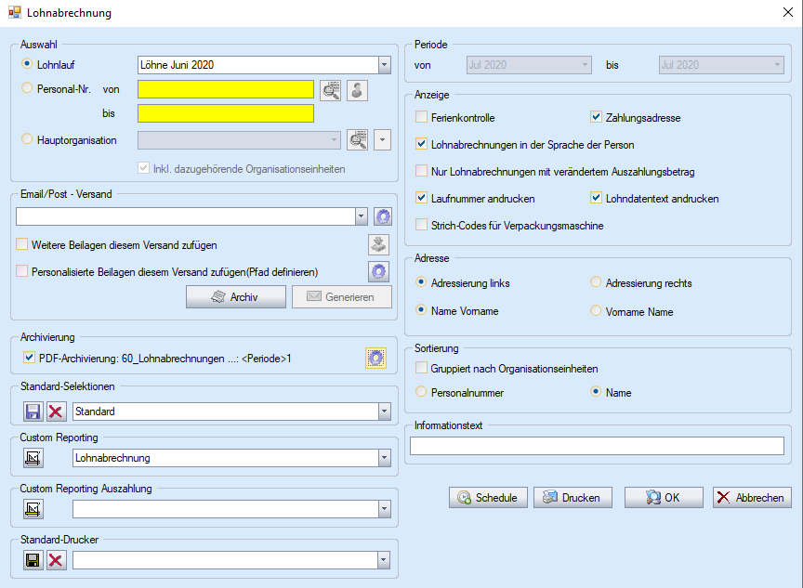Click the search icon beside Hauptorganisation
Viewport: 803px width, 588px height.
358,140
